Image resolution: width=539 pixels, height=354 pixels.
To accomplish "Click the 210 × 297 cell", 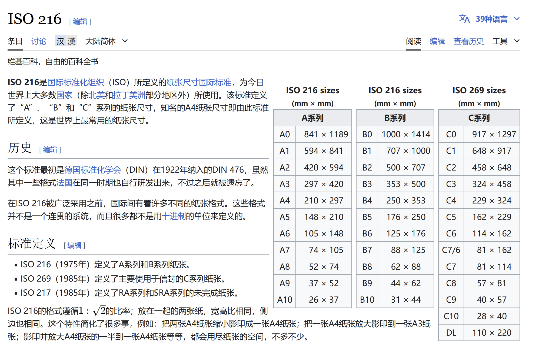I will point(324,201).
